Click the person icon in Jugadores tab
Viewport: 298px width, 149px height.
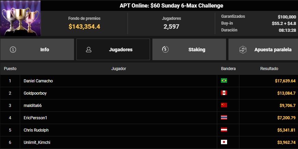pos(89,50)
